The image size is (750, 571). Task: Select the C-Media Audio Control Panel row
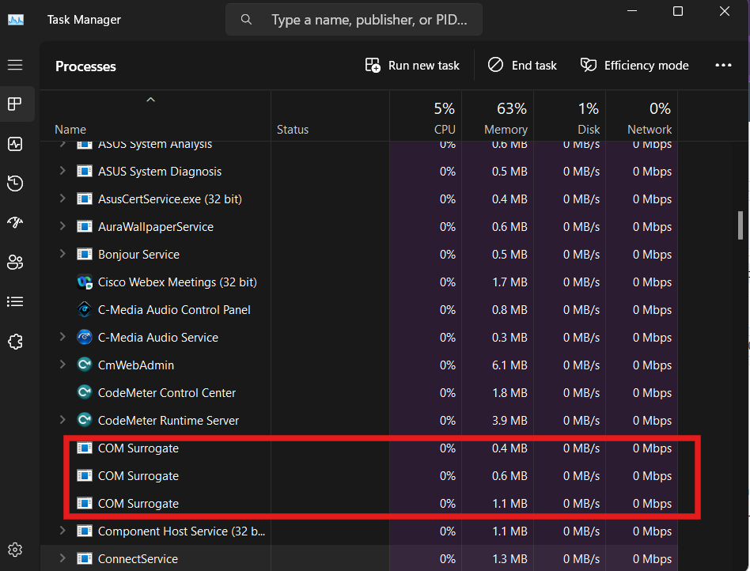point(358,310)
